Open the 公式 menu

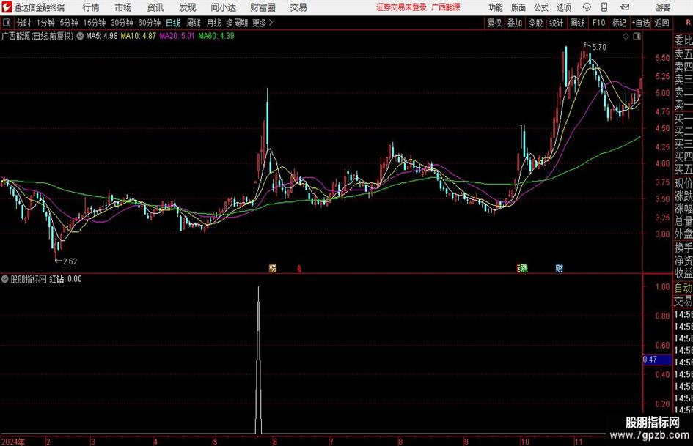coord(541,7)
